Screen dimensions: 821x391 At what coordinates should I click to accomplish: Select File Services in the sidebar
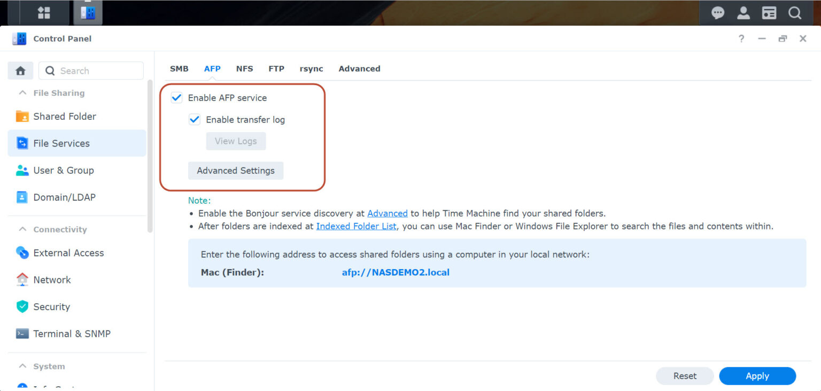pyautogui.click(x=61, y=143)
